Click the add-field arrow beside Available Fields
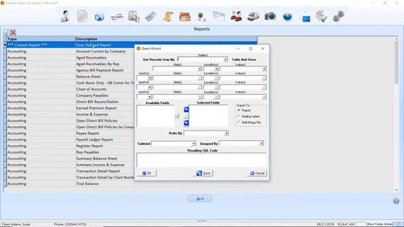404x227 pixels. 177,116
